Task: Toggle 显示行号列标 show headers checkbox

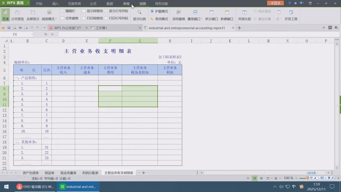Action: click(106, 11)
